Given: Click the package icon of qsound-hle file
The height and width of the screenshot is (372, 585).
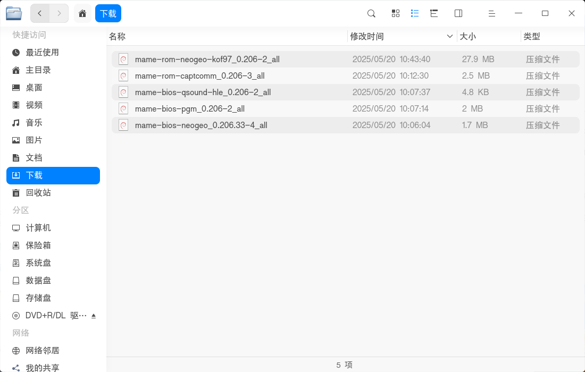Looking at the screenshot, I should coord(123,92).
